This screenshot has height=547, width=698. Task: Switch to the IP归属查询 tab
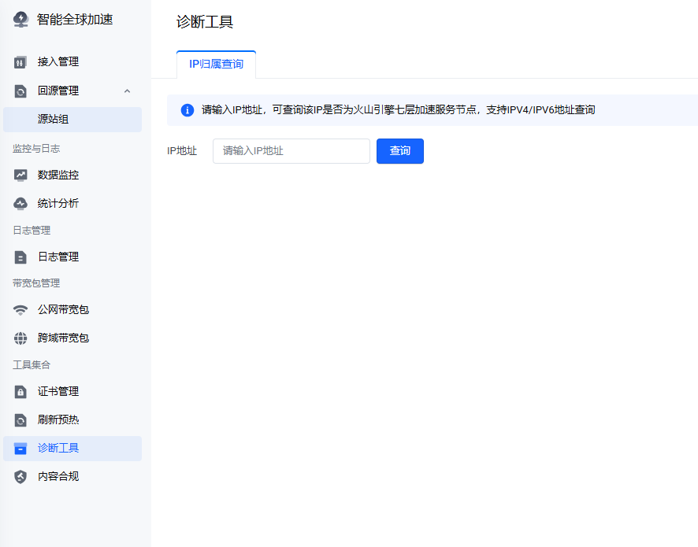click(x=216, y=65)
